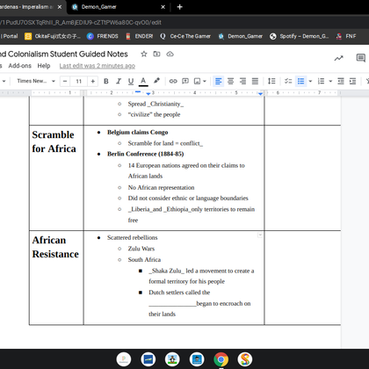
Task: Increase the font size with plus
Action: [x=93, y=81]
